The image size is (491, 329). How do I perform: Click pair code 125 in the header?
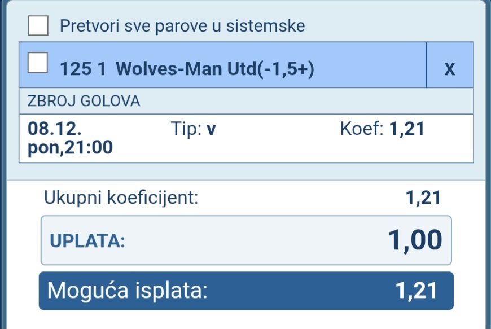pyautogui.click(x=72, y=69)
